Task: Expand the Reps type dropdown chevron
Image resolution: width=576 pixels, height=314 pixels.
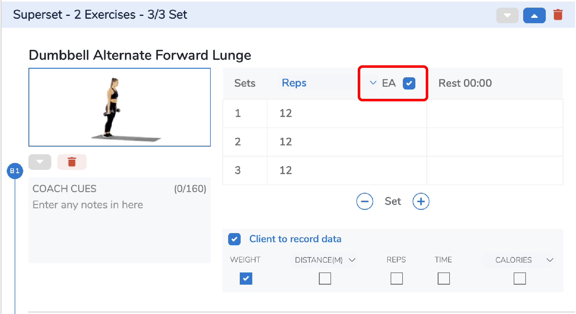Action: click(x=373, y=83)
